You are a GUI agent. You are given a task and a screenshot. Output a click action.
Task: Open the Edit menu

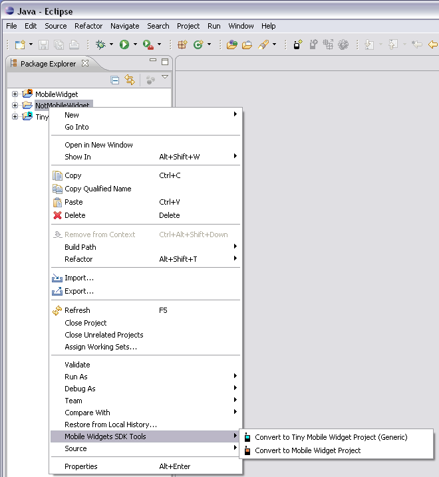pos(31,26)
